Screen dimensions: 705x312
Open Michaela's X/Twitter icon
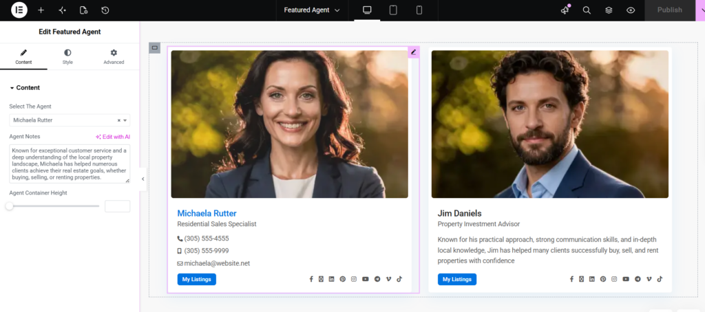coord(321,279)
